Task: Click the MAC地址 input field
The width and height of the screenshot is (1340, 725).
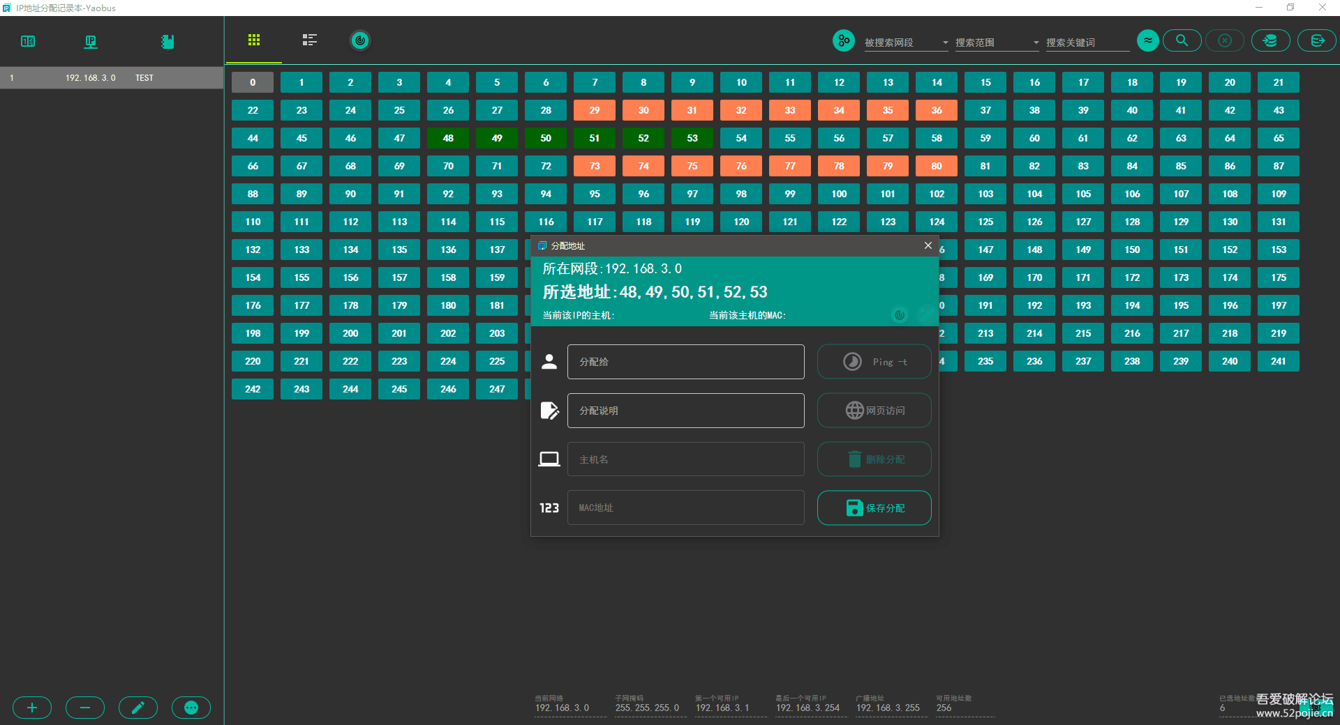Action: pyautogui.click(x=686, y=507)
